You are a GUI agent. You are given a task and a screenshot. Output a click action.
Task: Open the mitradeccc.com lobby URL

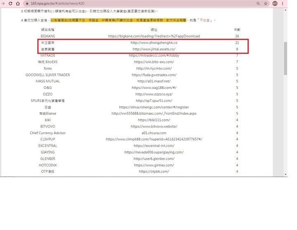click(154, 55)
